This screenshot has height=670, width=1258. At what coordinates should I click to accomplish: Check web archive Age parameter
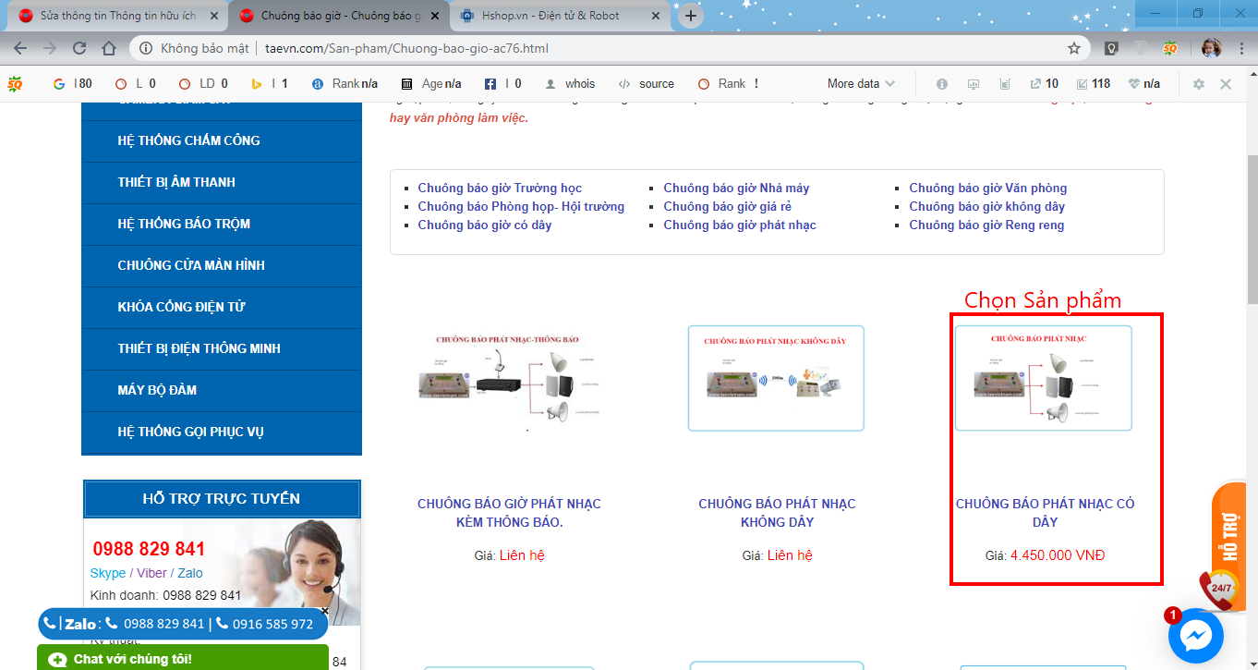click(x=431, y=83)
